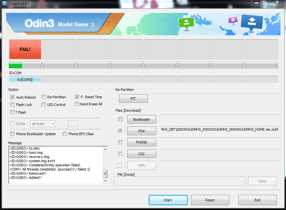Click the PDA file path field
Screen dimensions: 286x210
tap(219, 130)
